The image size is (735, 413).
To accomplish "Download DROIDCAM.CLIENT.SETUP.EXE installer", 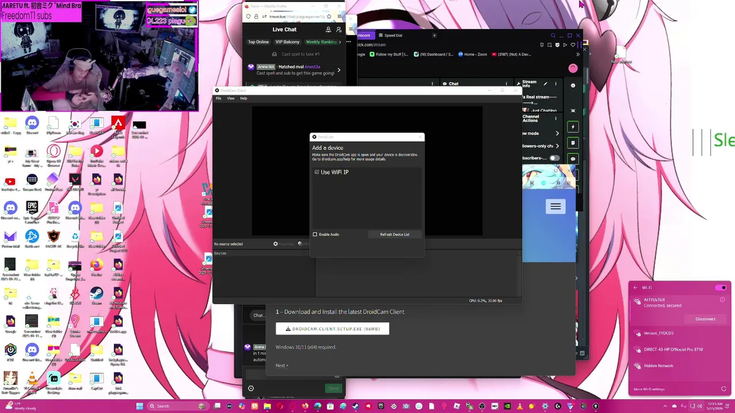I will coord(332,329).
